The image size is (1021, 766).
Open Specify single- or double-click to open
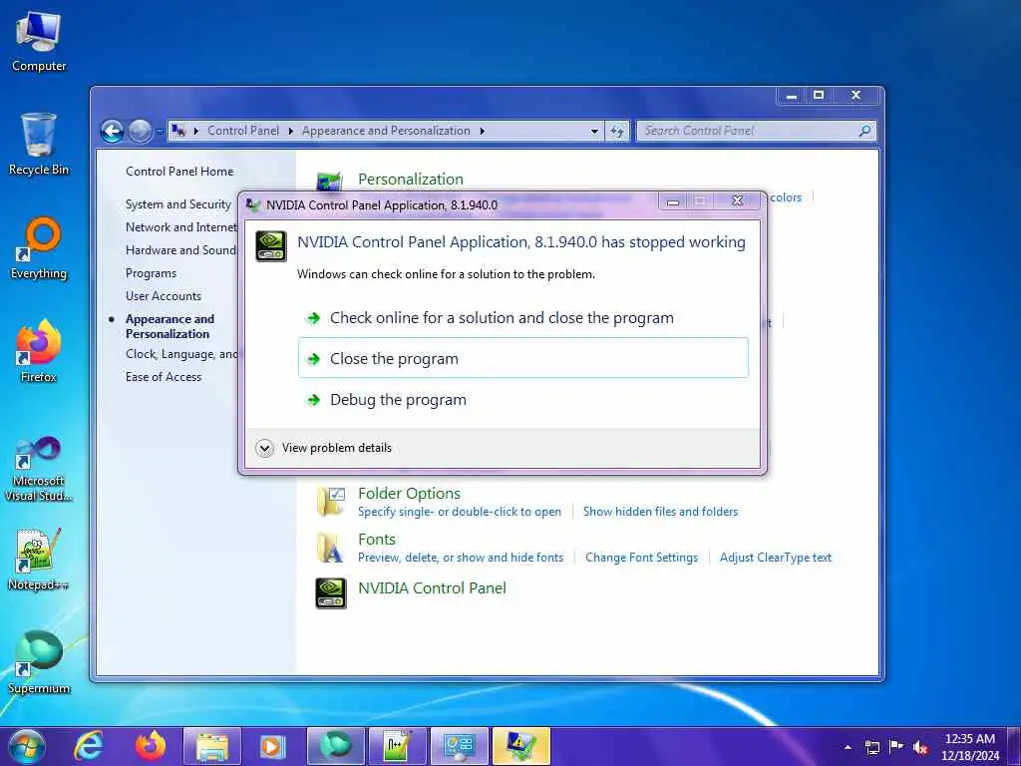click(x=460, y=512)
